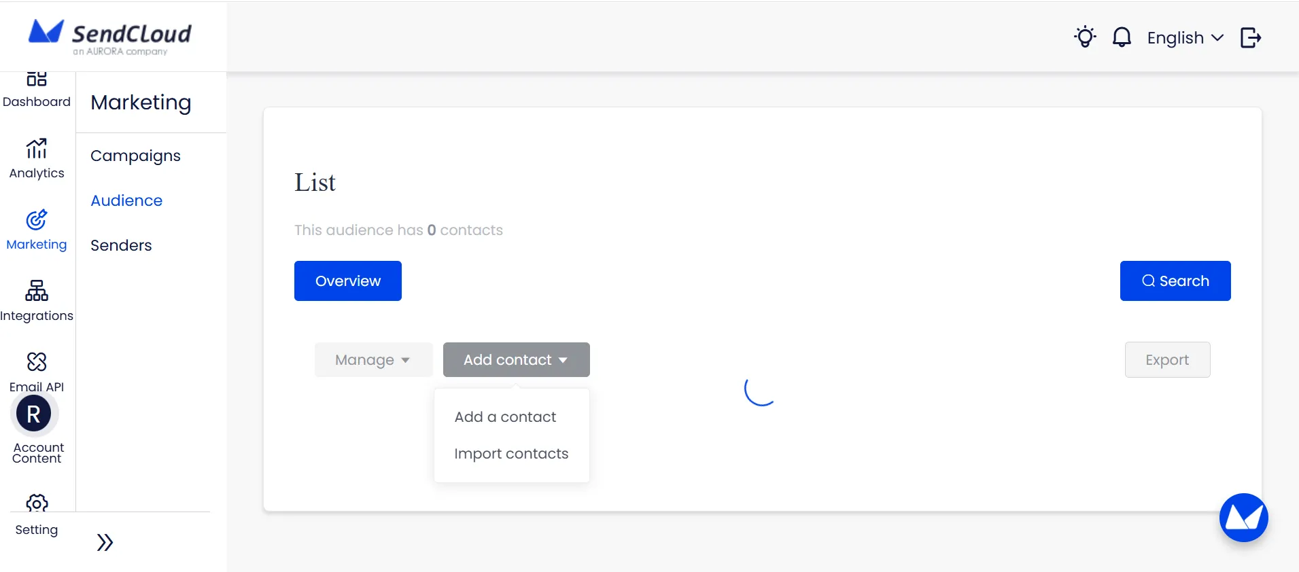
Task: Open the Setting gear icon
Action: pos(37,503)
